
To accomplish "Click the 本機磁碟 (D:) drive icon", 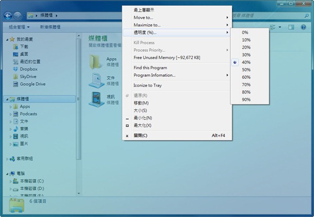I will [x=15, y=189].
